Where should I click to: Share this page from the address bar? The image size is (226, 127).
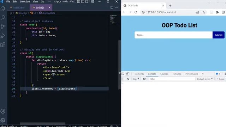198,12
